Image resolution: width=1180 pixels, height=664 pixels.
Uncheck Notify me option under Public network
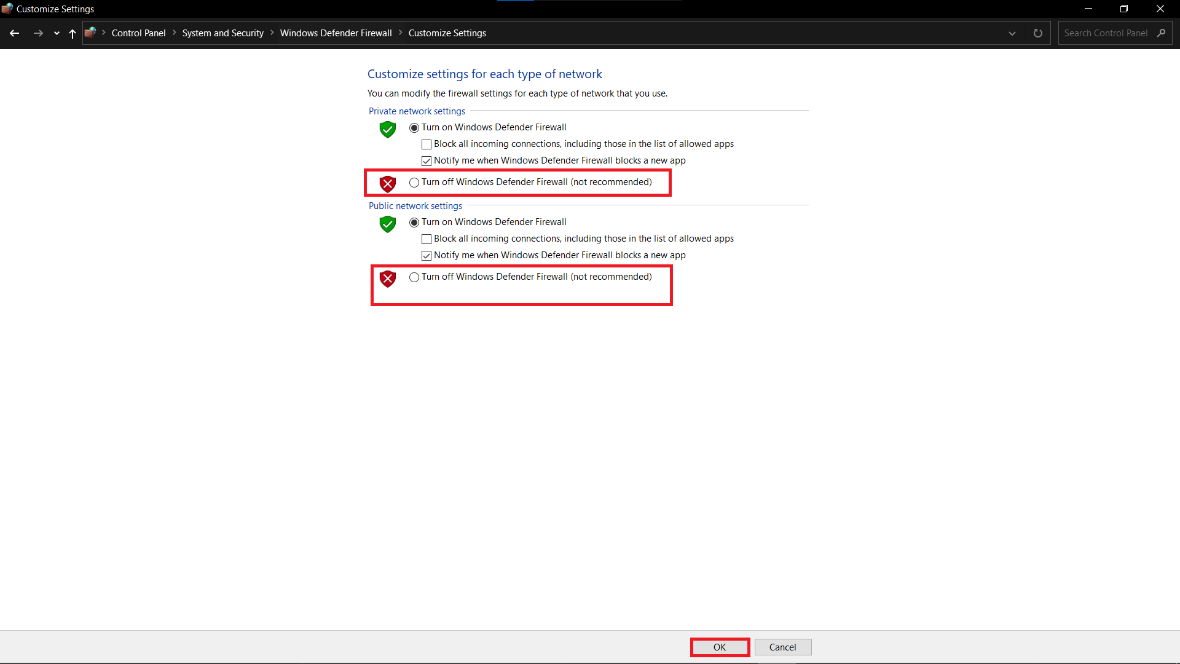click(x=427, y=256)
